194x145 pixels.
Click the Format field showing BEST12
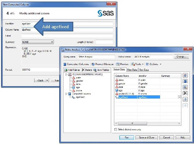(40, 70)
